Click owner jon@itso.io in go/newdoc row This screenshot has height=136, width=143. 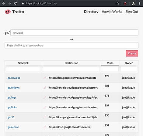(x=129, y=78)
